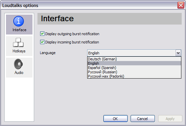Pick Русский нах (Padonki) language option
Image resolution: width=186 pixels, height=126 pixels.
click(x=134, y=76)
